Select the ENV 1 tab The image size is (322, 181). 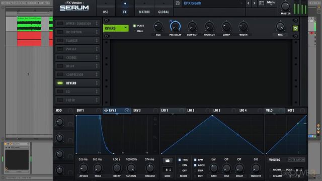pyautogui.click(x=80, y=111)
